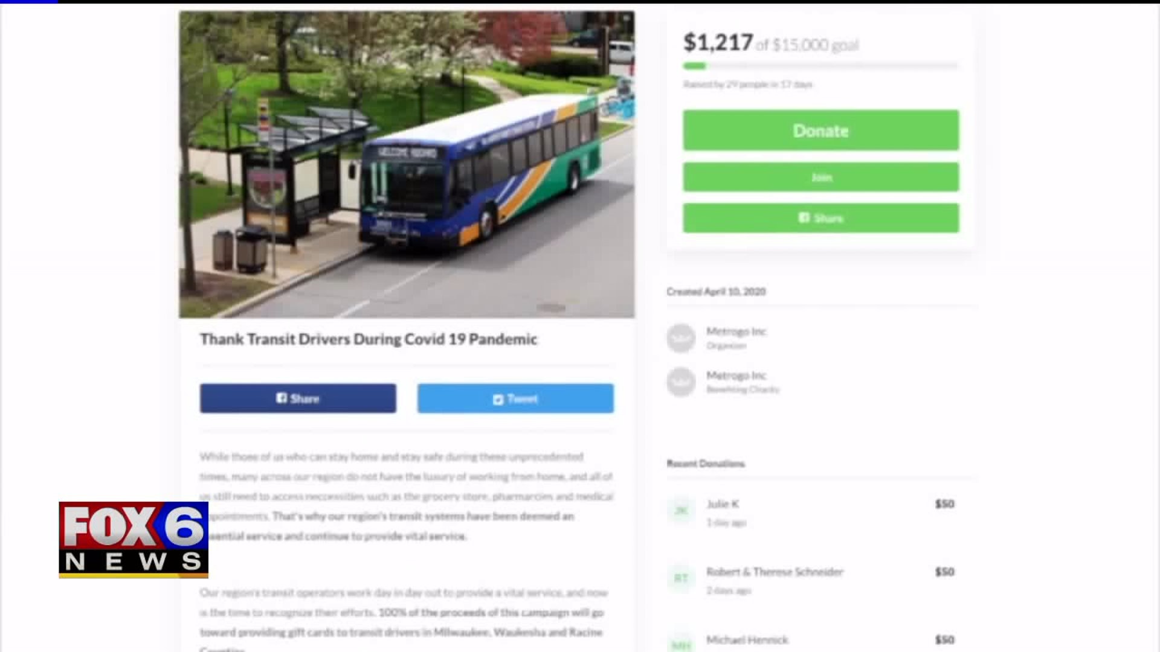This screenshot has height=652, width=1160.
Task: Open the bus campaign photo
Action: tap(407, 164)
